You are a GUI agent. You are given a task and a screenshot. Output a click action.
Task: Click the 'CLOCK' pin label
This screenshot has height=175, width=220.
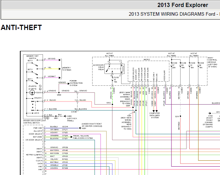(x=39, y=161)
